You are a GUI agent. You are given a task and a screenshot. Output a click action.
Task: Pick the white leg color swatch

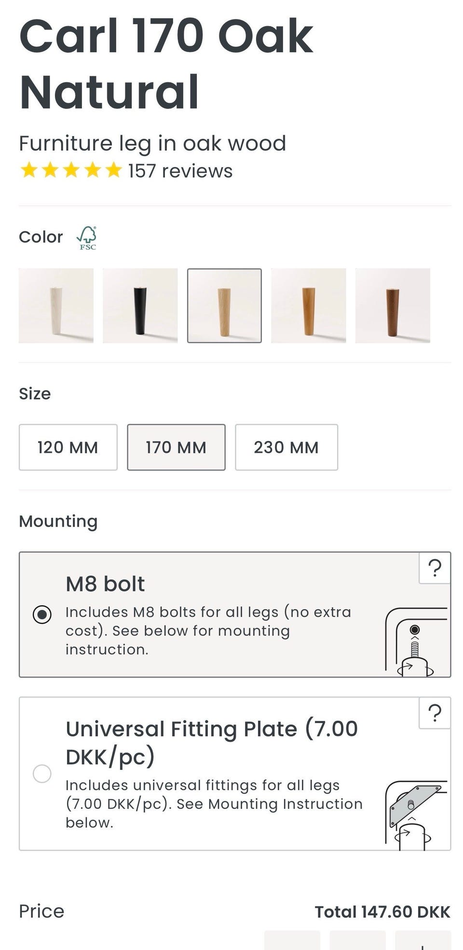[x=56, y=306]
